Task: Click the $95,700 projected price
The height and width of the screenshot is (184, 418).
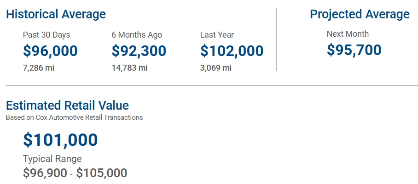Action: (x=354, y=50)
